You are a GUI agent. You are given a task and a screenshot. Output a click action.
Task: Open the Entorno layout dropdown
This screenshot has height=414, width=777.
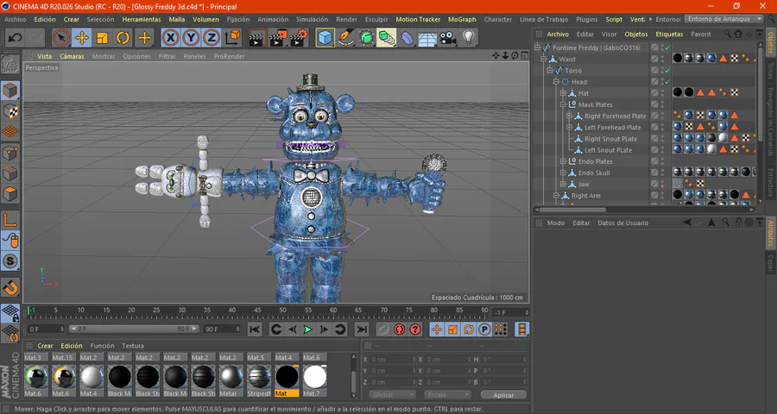723,18
